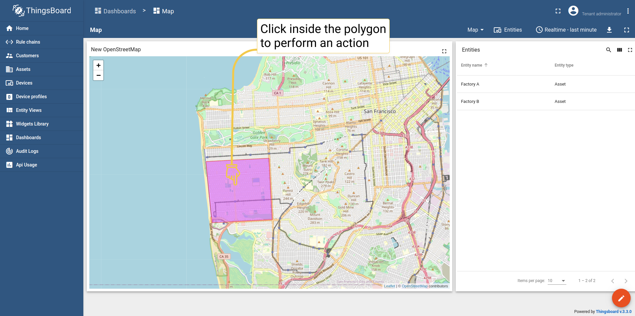Click Tenant administrator label
Viewport: 635px width, 316px height.
pyautogui.click(x=602, y=14)
